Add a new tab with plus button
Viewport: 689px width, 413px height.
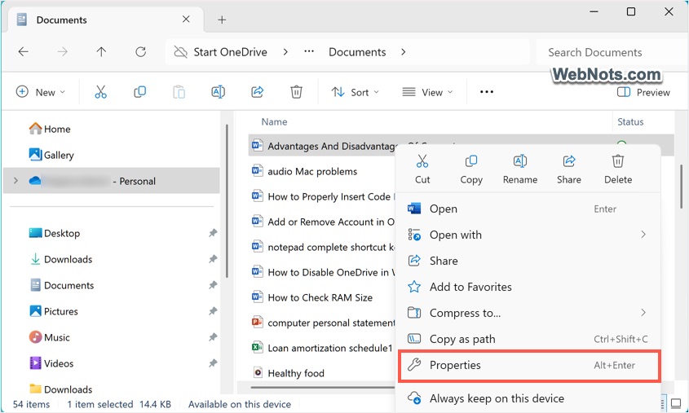point(222,20)
